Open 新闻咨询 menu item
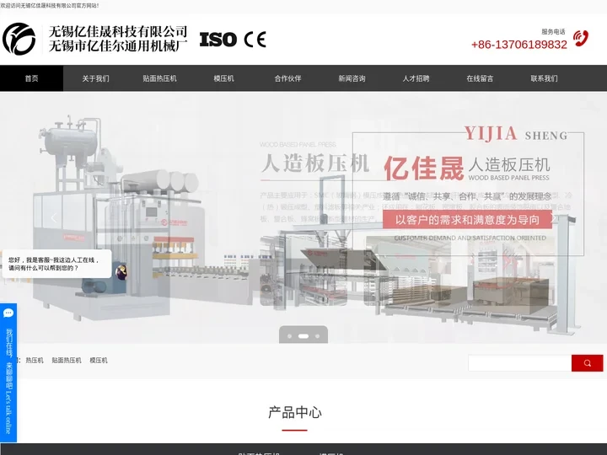Image resolution: width=607 pixels, height=455 pixels. coord(352,78)
